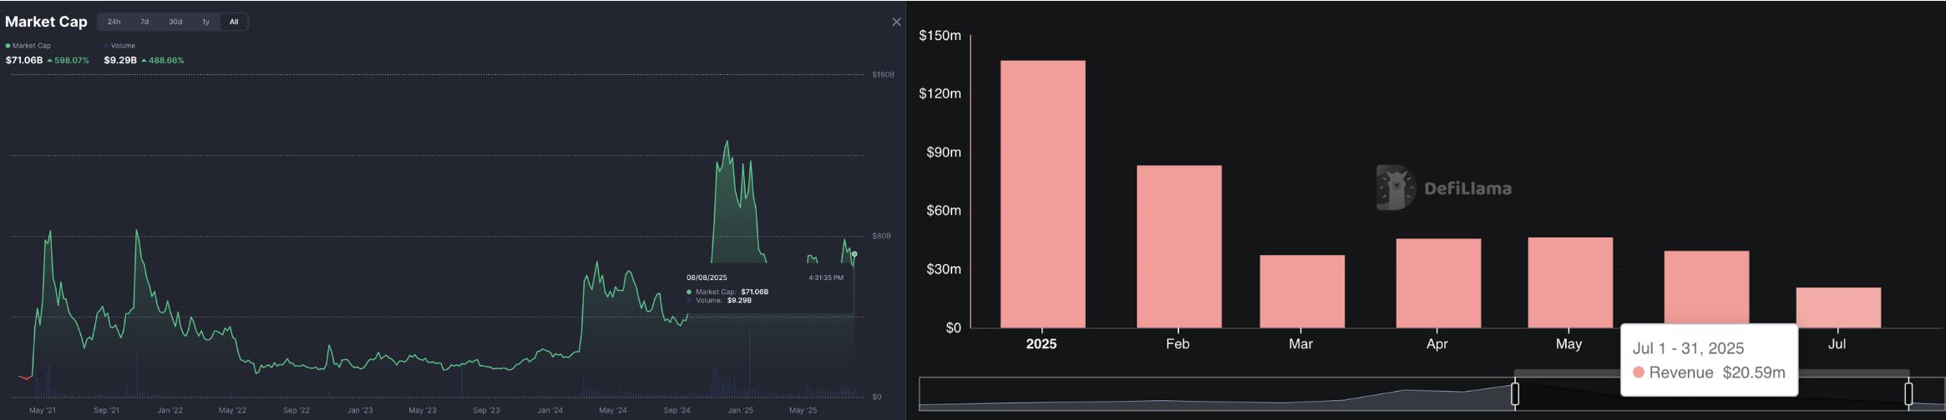This screenshot has height=420, width=1946.
Task: Click the February revenue bar
Action: click(1178, 247)
